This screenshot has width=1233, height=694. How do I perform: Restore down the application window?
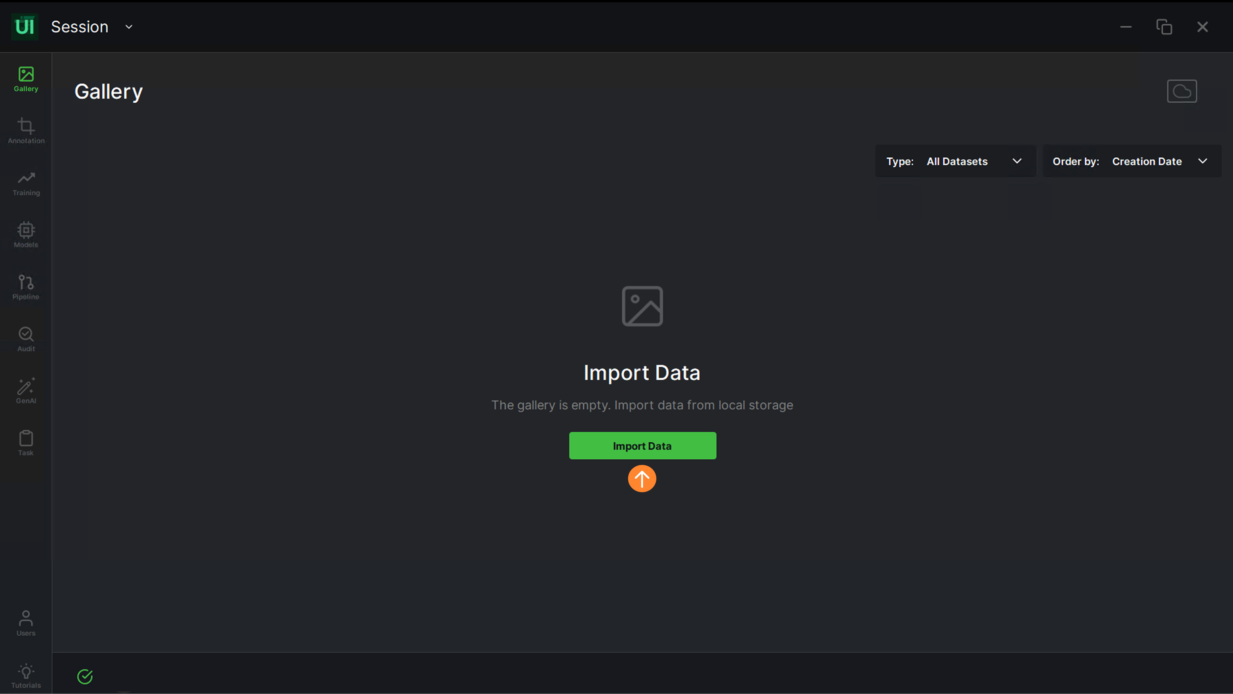coord(1164,27)
